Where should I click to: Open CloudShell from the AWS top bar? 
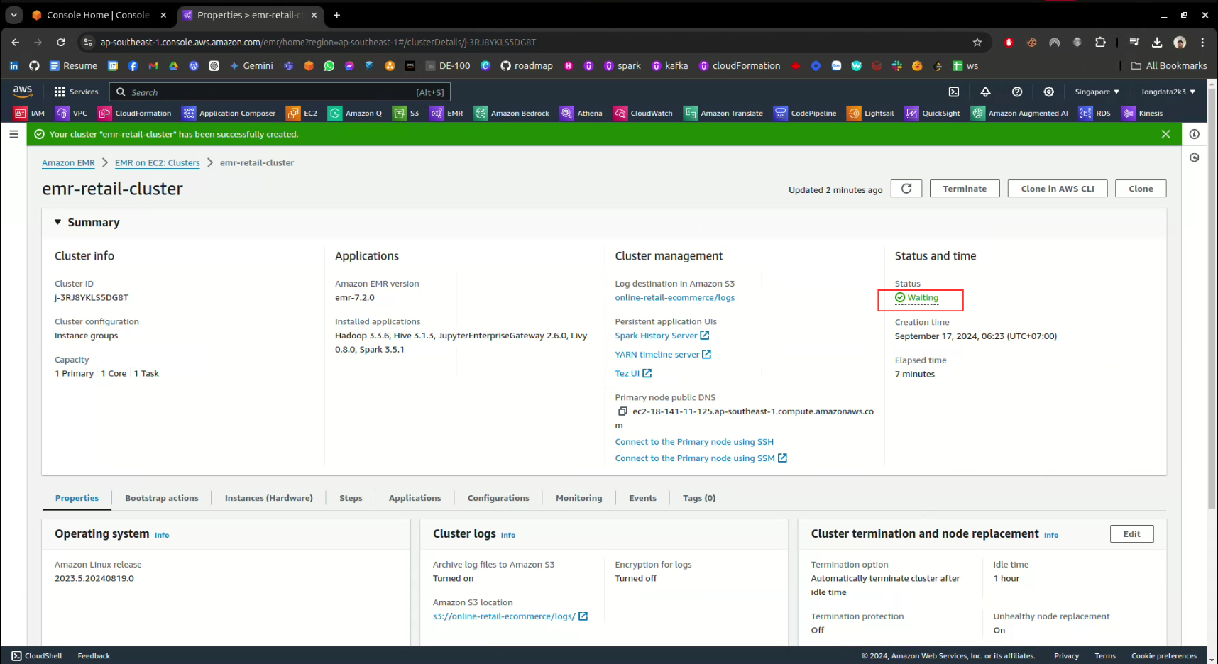[954, 92]
